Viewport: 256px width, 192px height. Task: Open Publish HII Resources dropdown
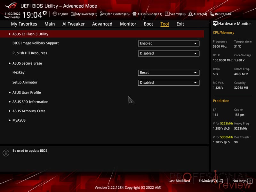click(169, 53)
